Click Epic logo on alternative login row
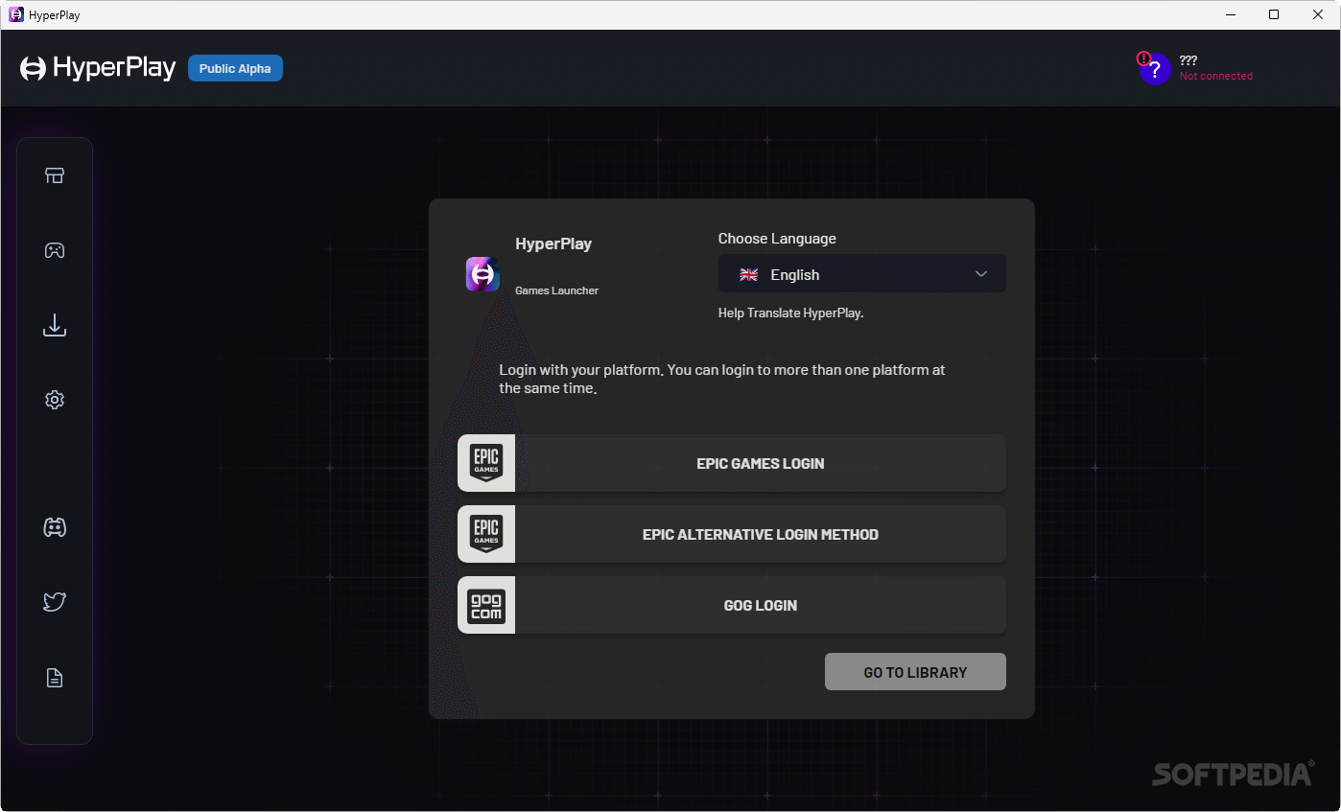 pyautogui.click(x=486, y=534)
